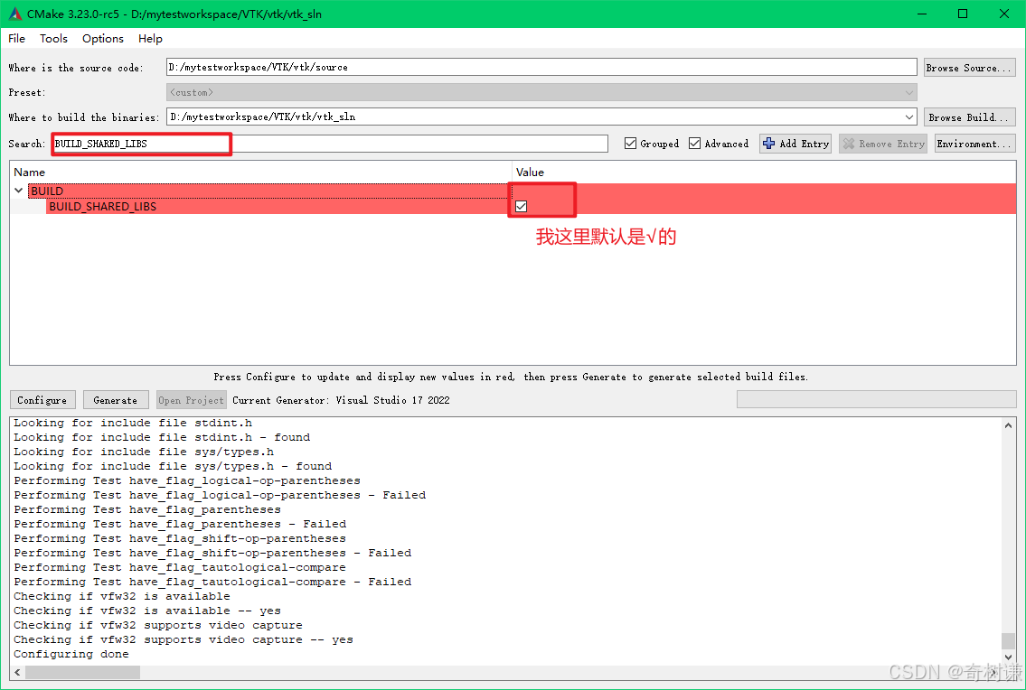The height and width of the screenshot is (690, 1026).
Task: Open the Tools menu
Action: click(53, 39)
